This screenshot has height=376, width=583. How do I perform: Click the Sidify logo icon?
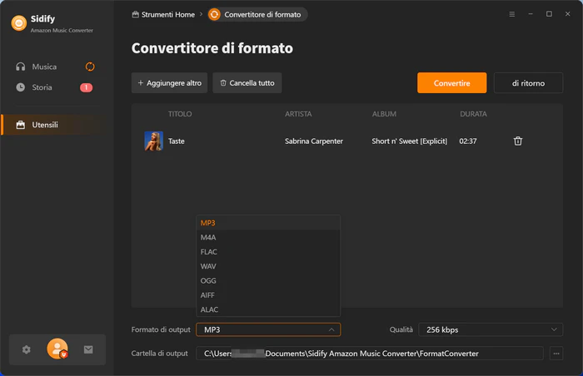(19, 23)
